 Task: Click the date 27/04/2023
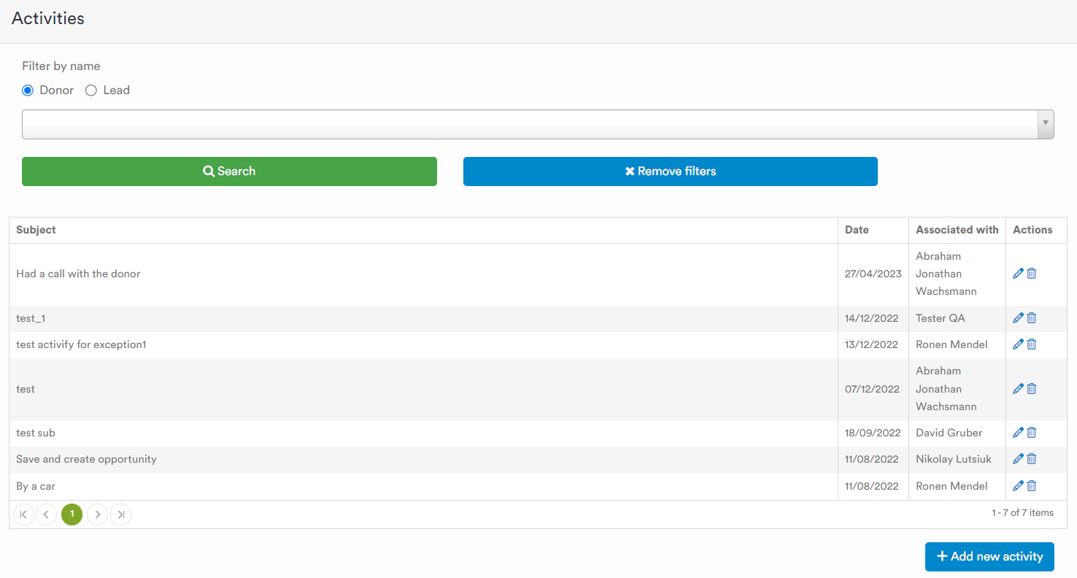(873, 274)
